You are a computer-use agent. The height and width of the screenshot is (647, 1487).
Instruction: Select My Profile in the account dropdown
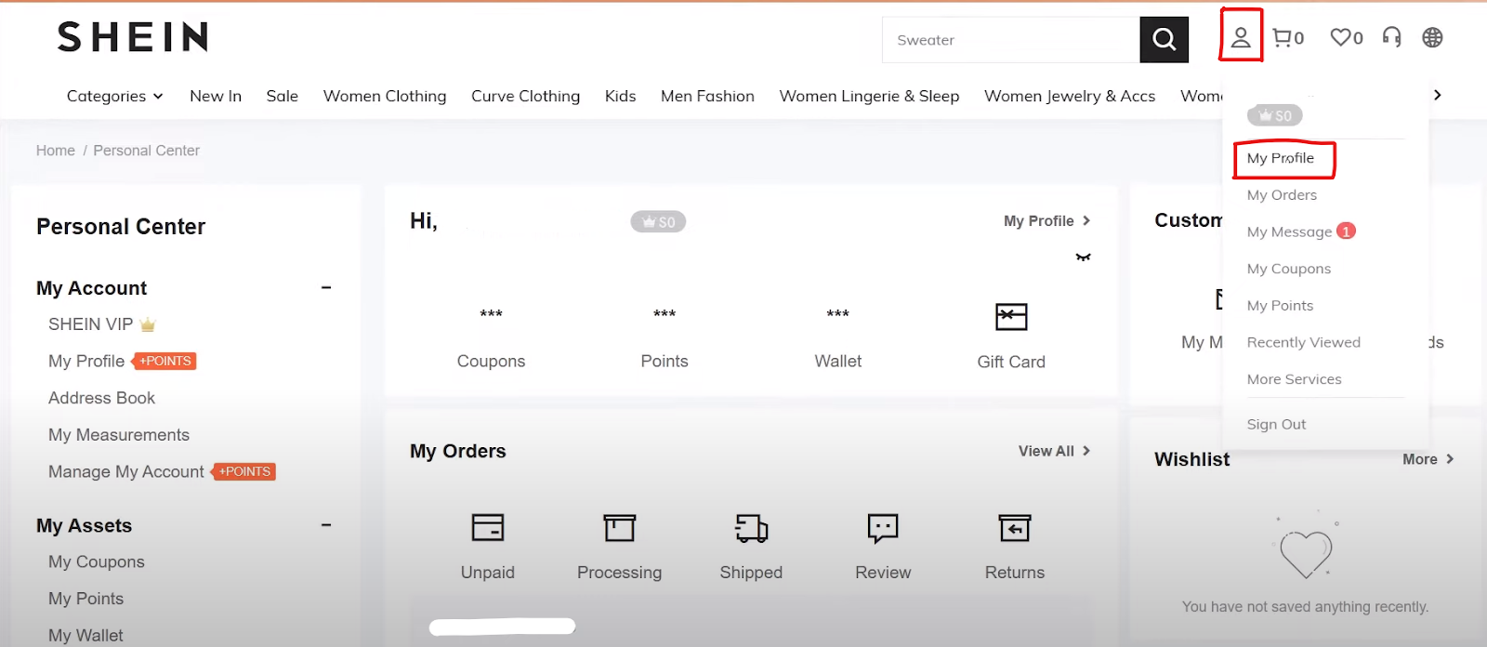tap(1280, 158)
